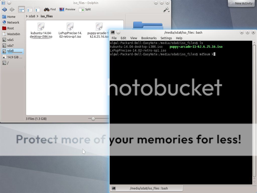Image resolution: width=257 pixels, height=193 pixels.
Task: Click md5sum command line in terminal
Action: click(162, 54)
